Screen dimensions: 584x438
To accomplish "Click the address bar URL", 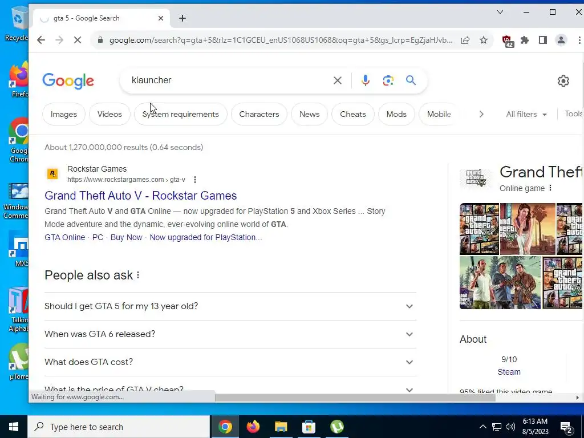I will 281,40.
